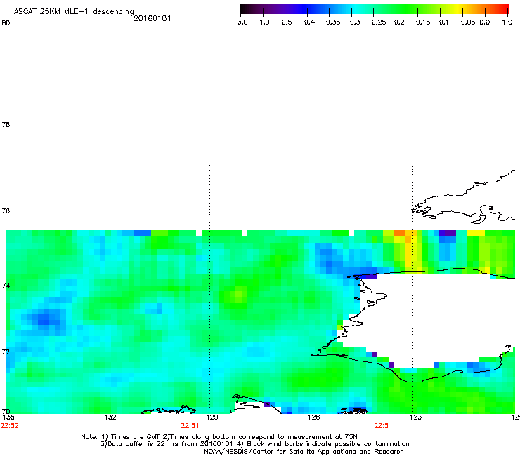Click the orange cell at the map's top edge
Screen dimensions: 520x456
400,233
